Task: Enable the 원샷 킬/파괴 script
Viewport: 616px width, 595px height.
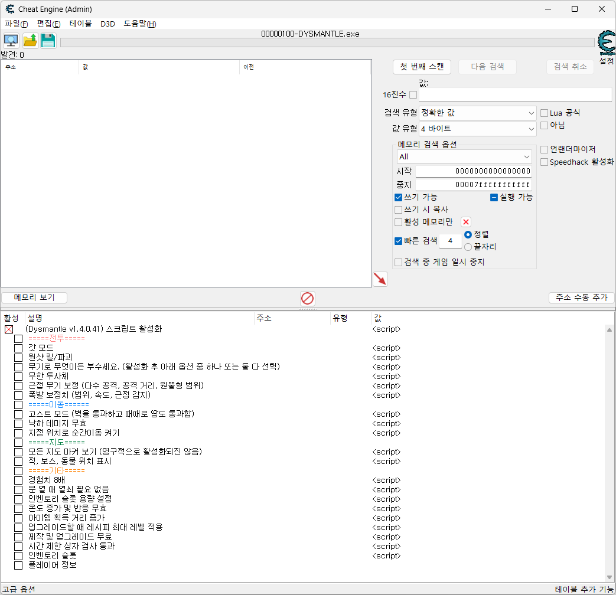Action: pos(18,357)
